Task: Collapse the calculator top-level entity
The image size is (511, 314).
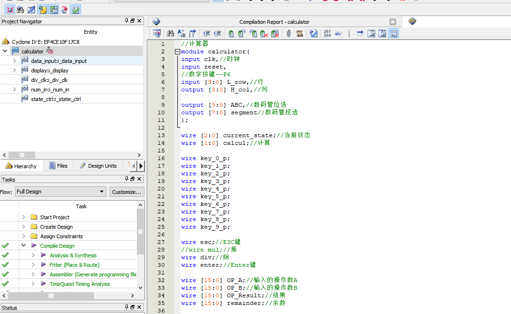Action: pos(5,51)
